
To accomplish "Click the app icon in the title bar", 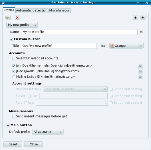I will 3,3.
